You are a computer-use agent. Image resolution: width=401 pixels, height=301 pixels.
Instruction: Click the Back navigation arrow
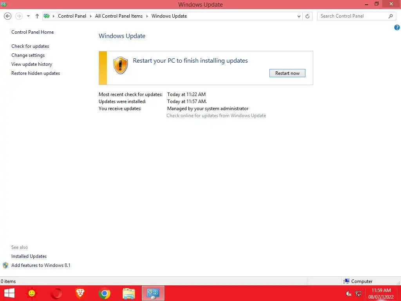(8, 16)
